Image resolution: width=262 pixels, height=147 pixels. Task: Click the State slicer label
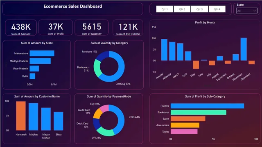click(x=240, y=5)
